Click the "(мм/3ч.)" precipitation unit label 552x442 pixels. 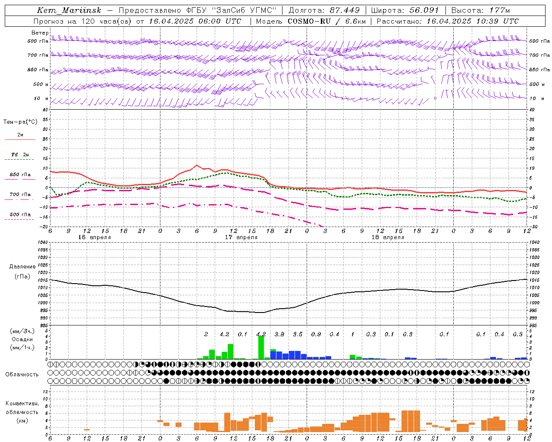pyautogui.click(x=23, y=331)
